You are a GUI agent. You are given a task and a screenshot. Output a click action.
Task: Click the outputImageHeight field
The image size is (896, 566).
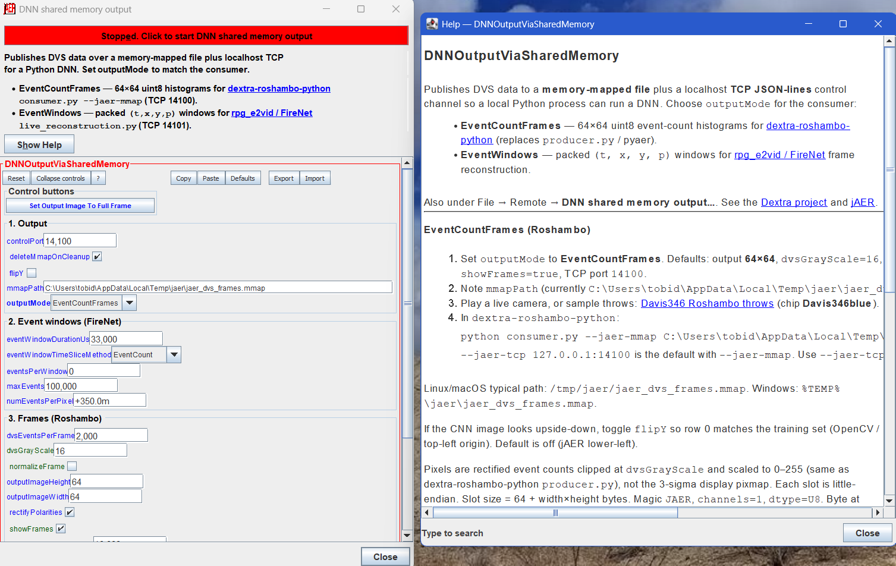click(x=107, y=482)
